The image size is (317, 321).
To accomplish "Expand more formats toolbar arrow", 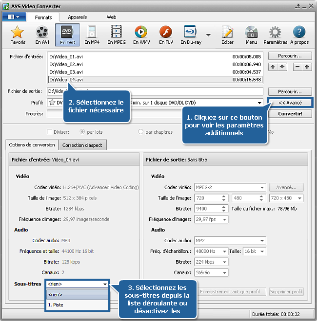I will tap(208, 35).
